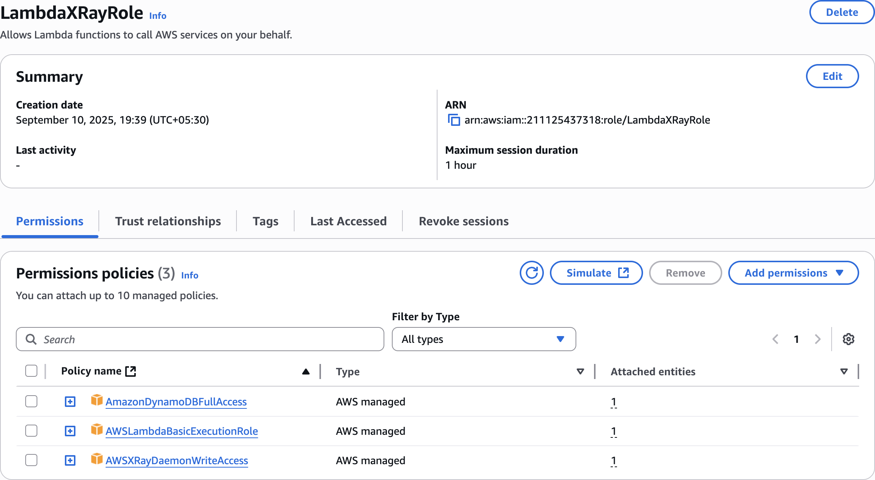Switch to Trust relationships tab
The height and width of the screenshot is (480, 875).
(x=168, y=221)
